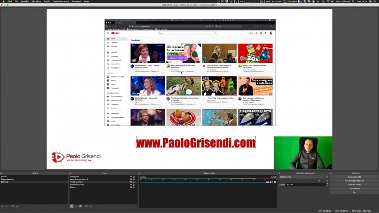Open the OBS application menu

pyautogui.click(x=10, y=2)
